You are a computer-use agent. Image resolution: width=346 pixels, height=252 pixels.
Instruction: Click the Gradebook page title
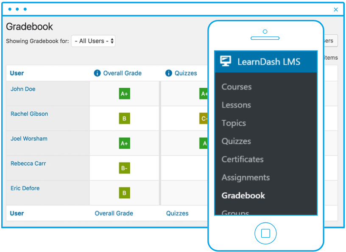(29, 27)
